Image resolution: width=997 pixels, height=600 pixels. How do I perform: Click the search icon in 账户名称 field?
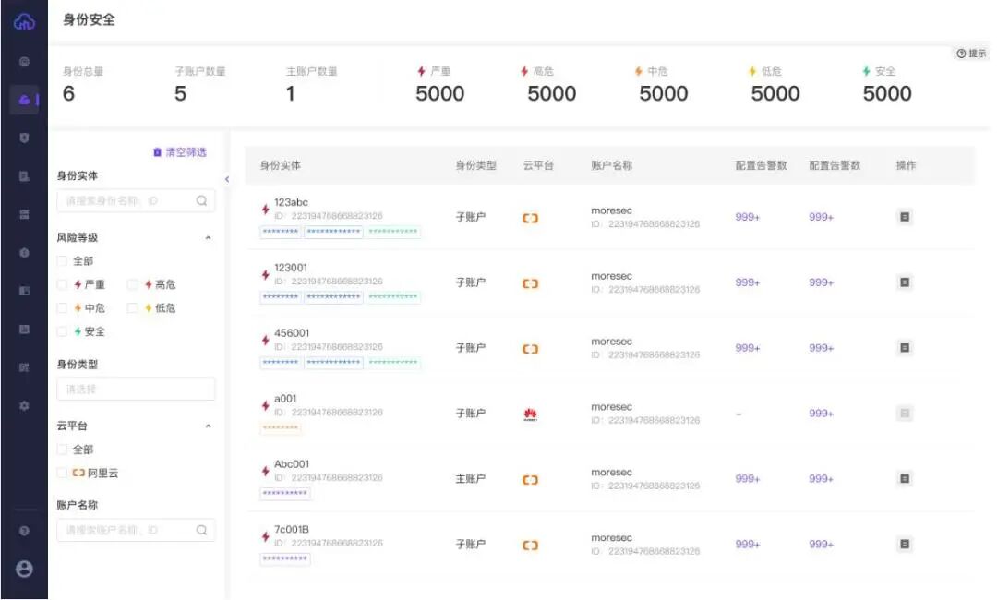tap(201, 530)
